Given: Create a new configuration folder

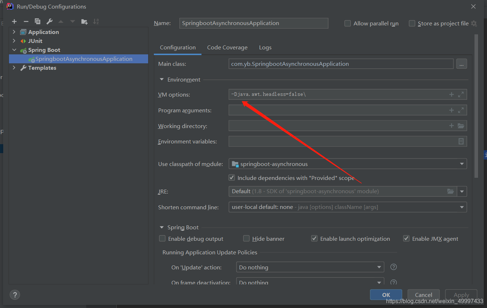Looking at the screenshot, I should point(84,21).
